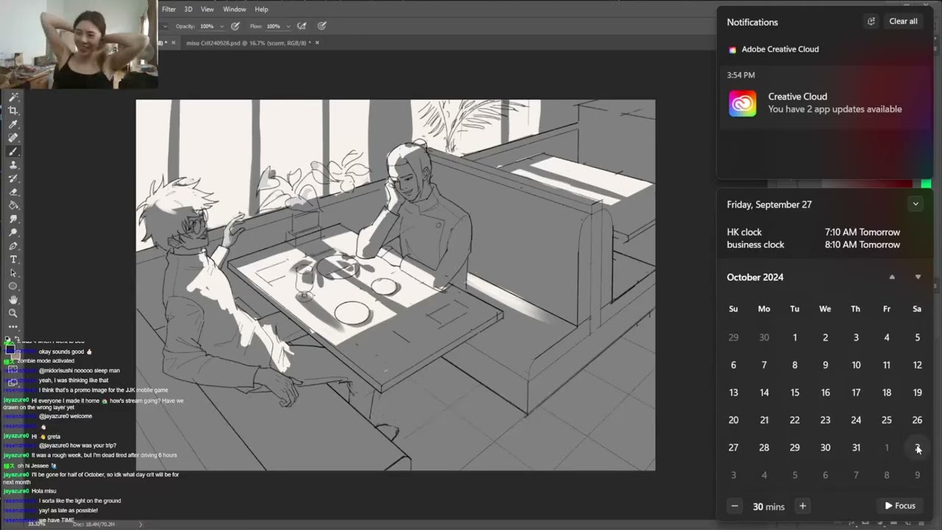
Task: Clear all notifications
Action: (x=903, y=21)
